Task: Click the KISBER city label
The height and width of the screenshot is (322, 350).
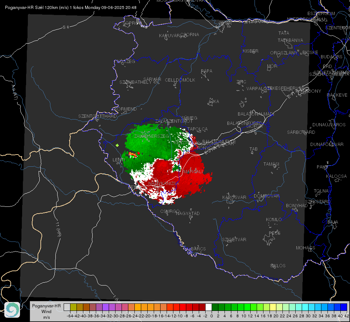Action: click(x=251, y=51)
